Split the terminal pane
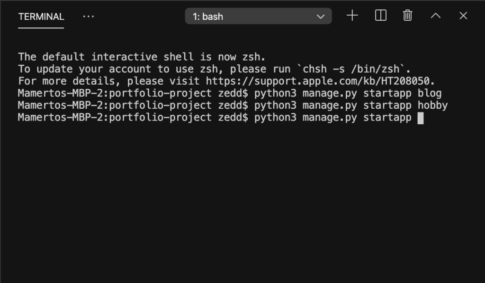The width and height of the screenshot is (485, 283). click(x=380, y=16)
